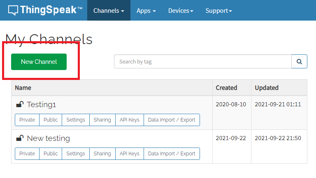The image size is (316, 178).
Task: Open Settings for New testing channel
Action: (x=76, y=154)
